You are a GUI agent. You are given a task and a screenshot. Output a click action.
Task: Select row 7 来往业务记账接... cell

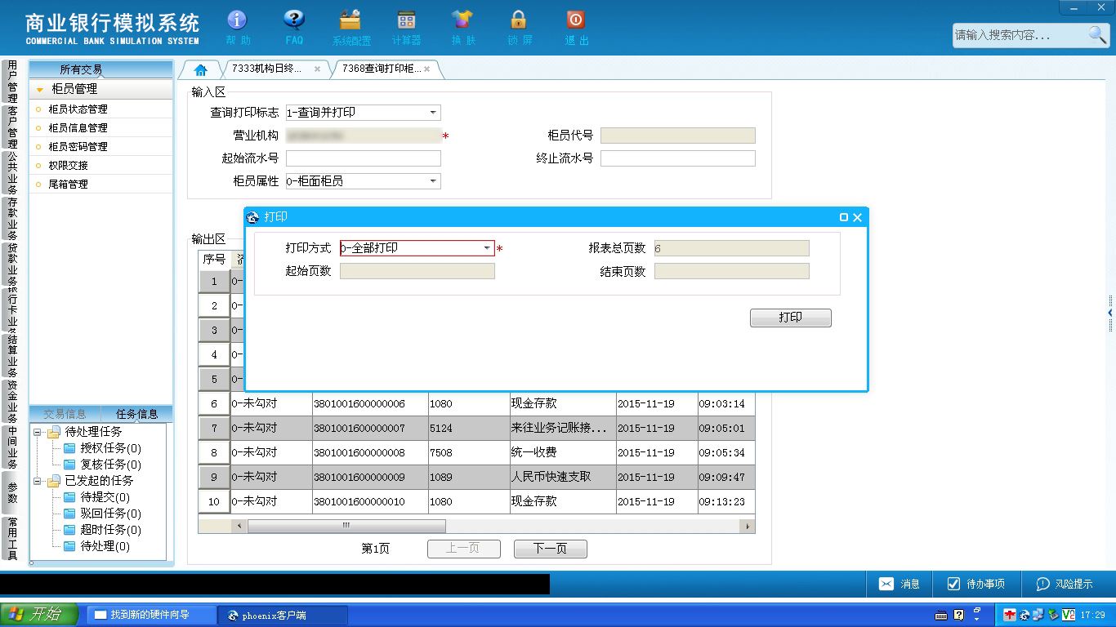pyautogui.click(x=563, y=428)
